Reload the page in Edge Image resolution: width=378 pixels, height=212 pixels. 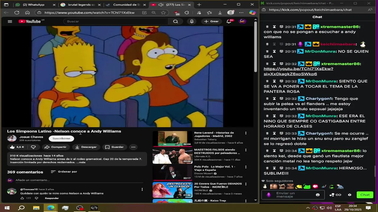point(17,13)
